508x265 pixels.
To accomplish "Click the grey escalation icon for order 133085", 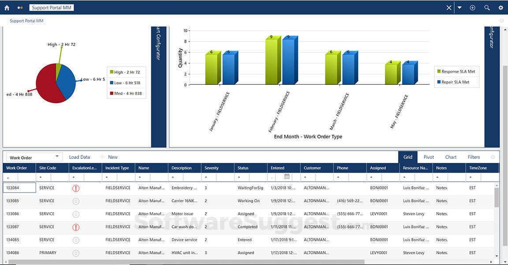I will coord(76,201).
